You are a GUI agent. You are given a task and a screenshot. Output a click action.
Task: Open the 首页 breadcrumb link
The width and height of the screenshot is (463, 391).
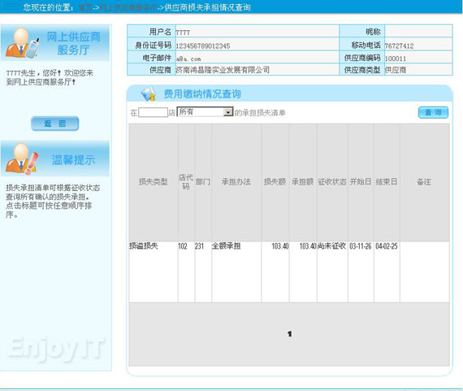[x=85, y=7]
